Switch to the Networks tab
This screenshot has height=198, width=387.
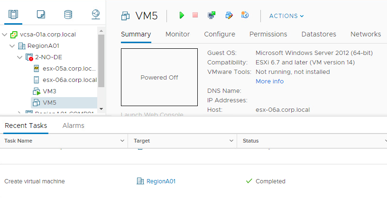point(366,34)
